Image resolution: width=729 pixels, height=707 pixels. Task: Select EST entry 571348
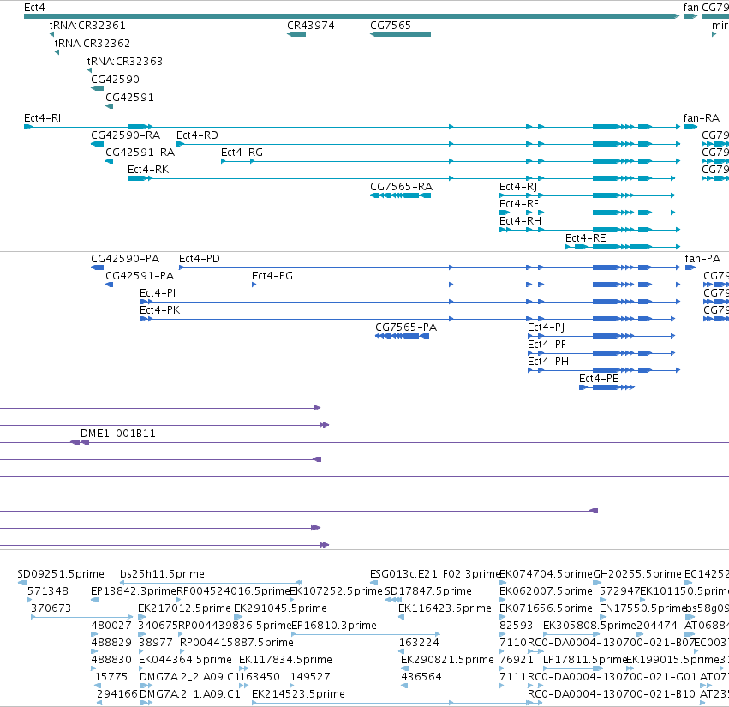click(48, 591)
